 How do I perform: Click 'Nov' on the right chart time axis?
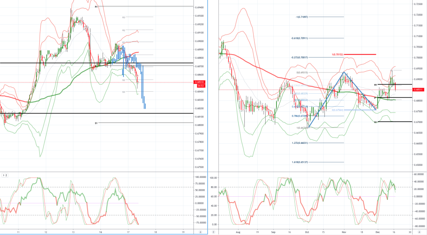point(344,231)
